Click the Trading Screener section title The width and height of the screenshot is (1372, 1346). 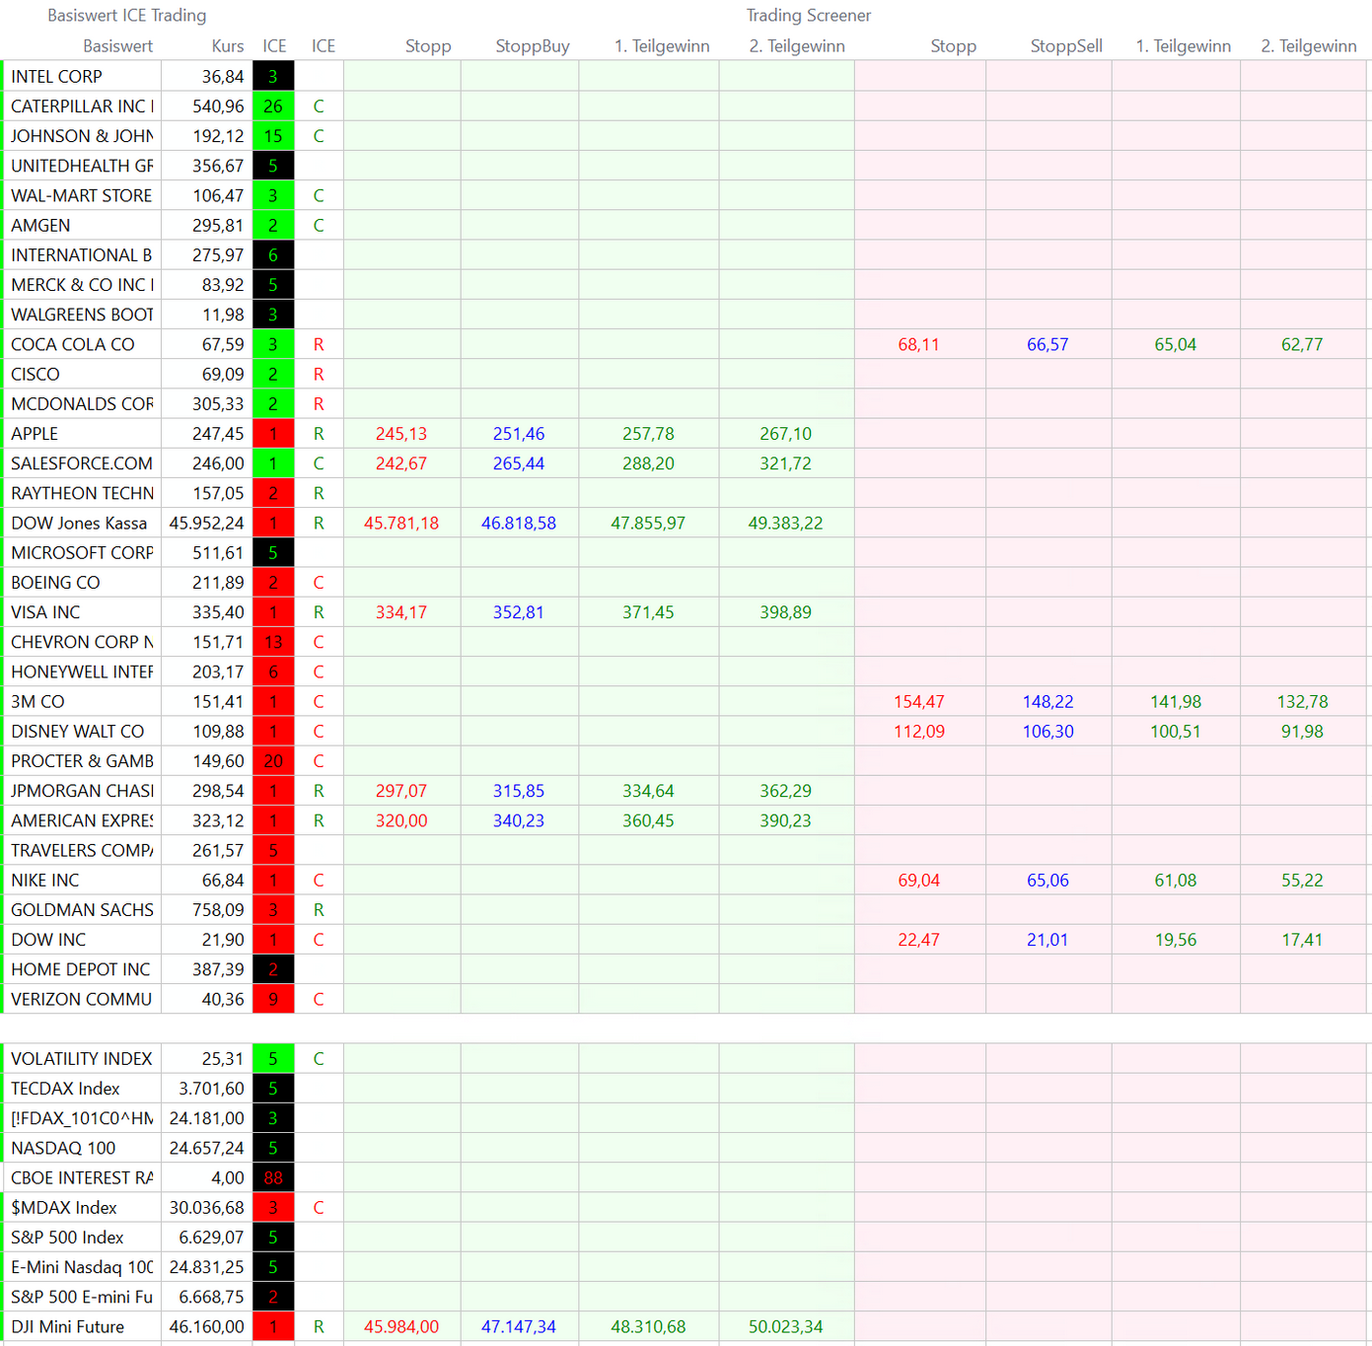(808, 16)
